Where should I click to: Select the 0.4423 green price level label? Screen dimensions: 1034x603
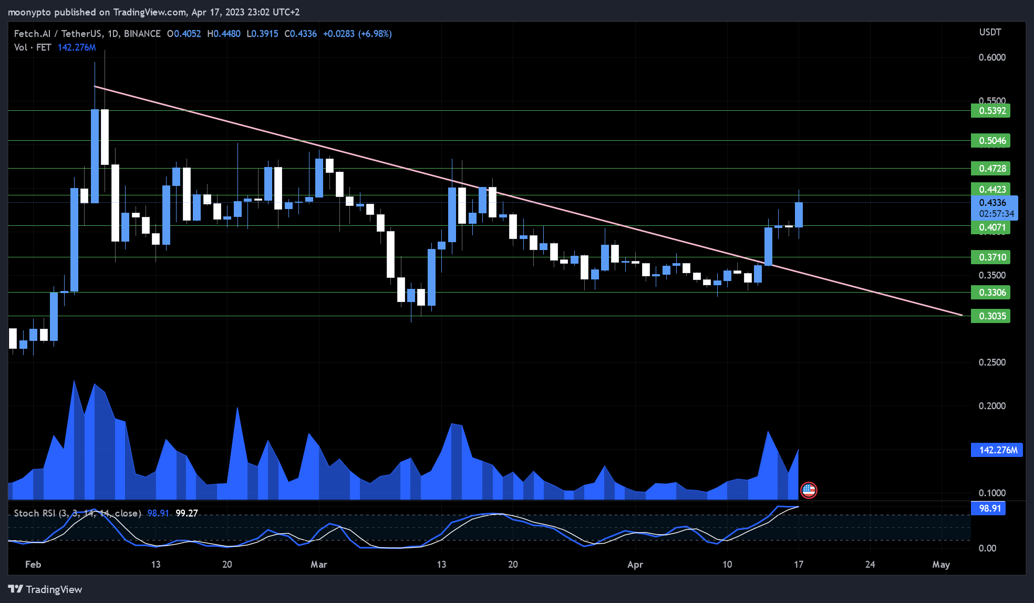(990, 189)
